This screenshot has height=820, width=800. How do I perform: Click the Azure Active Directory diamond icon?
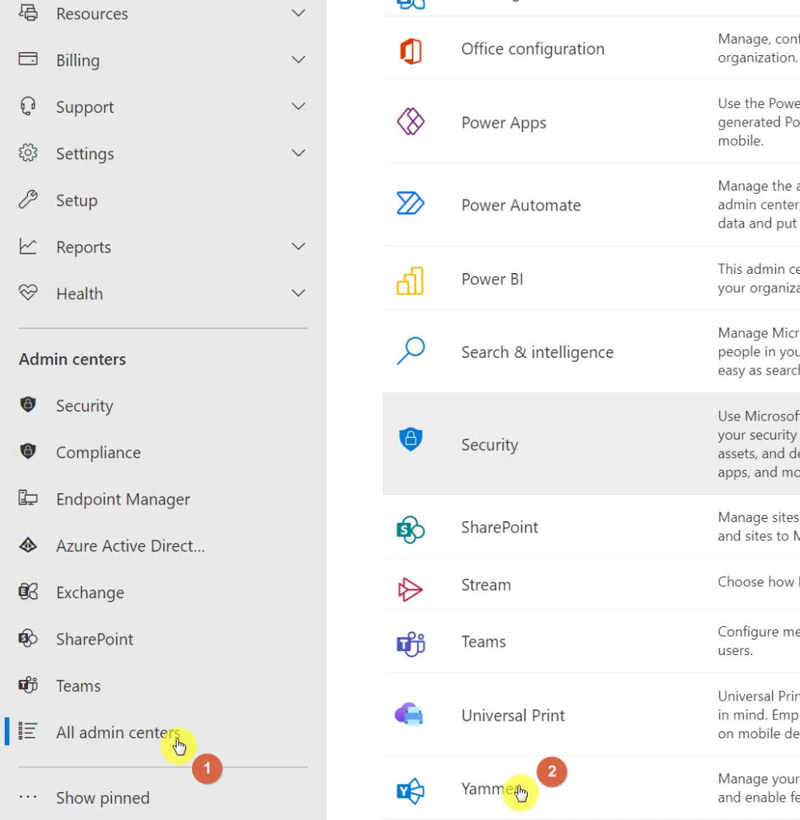(28, 545)
